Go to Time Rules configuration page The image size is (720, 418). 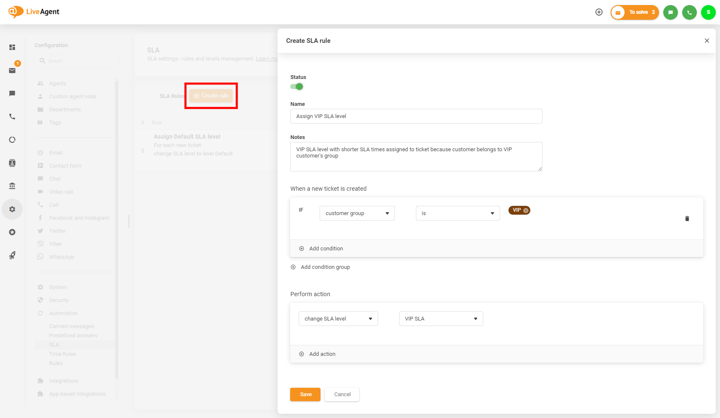pyautogui.click(x=62, y=354)
